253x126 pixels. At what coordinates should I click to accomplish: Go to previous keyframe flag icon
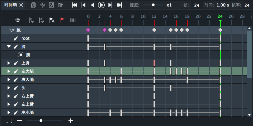pos(31,20)
